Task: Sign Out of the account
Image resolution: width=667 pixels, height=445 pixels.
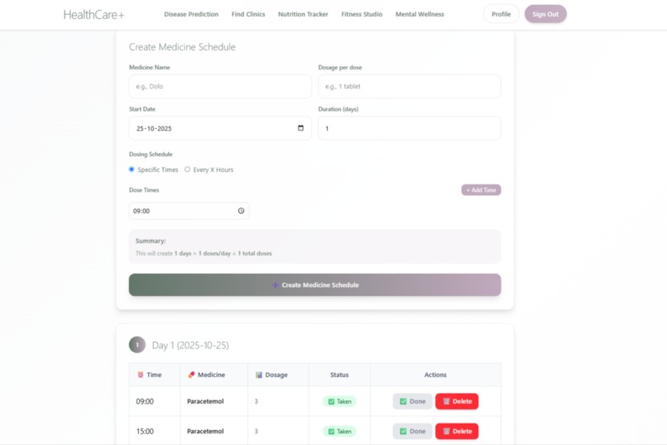Action: 545,14
